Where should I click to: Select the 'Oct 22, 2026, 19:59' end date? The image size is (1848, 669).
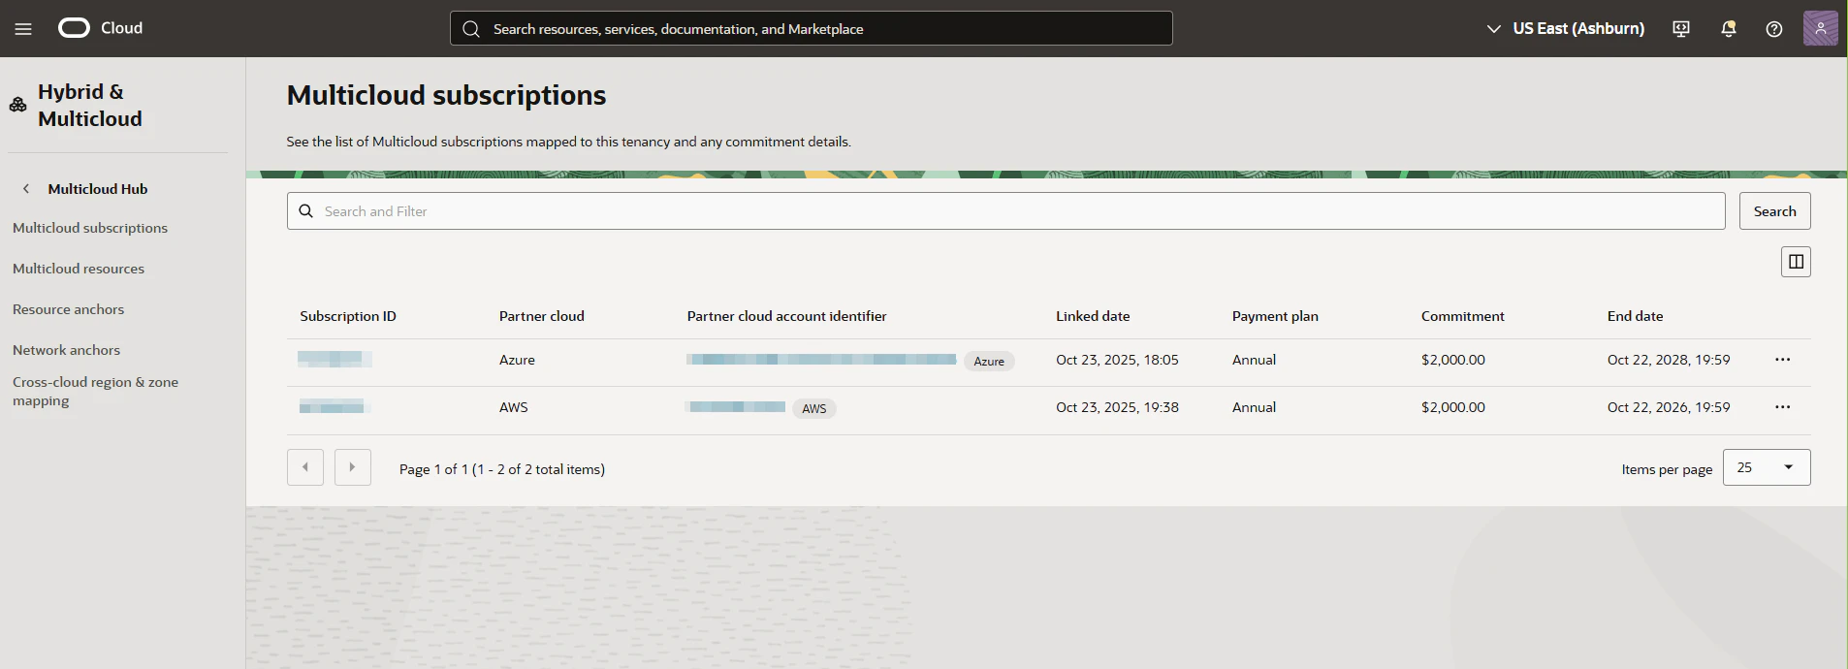[1669, 407]
